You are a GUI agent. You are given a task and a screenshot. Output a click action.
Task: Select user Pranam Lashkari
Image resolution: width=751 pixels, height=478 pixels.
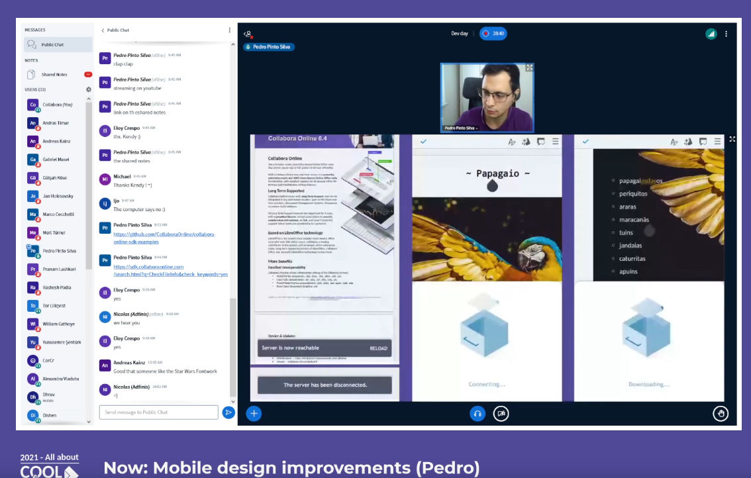pos(55,269)
